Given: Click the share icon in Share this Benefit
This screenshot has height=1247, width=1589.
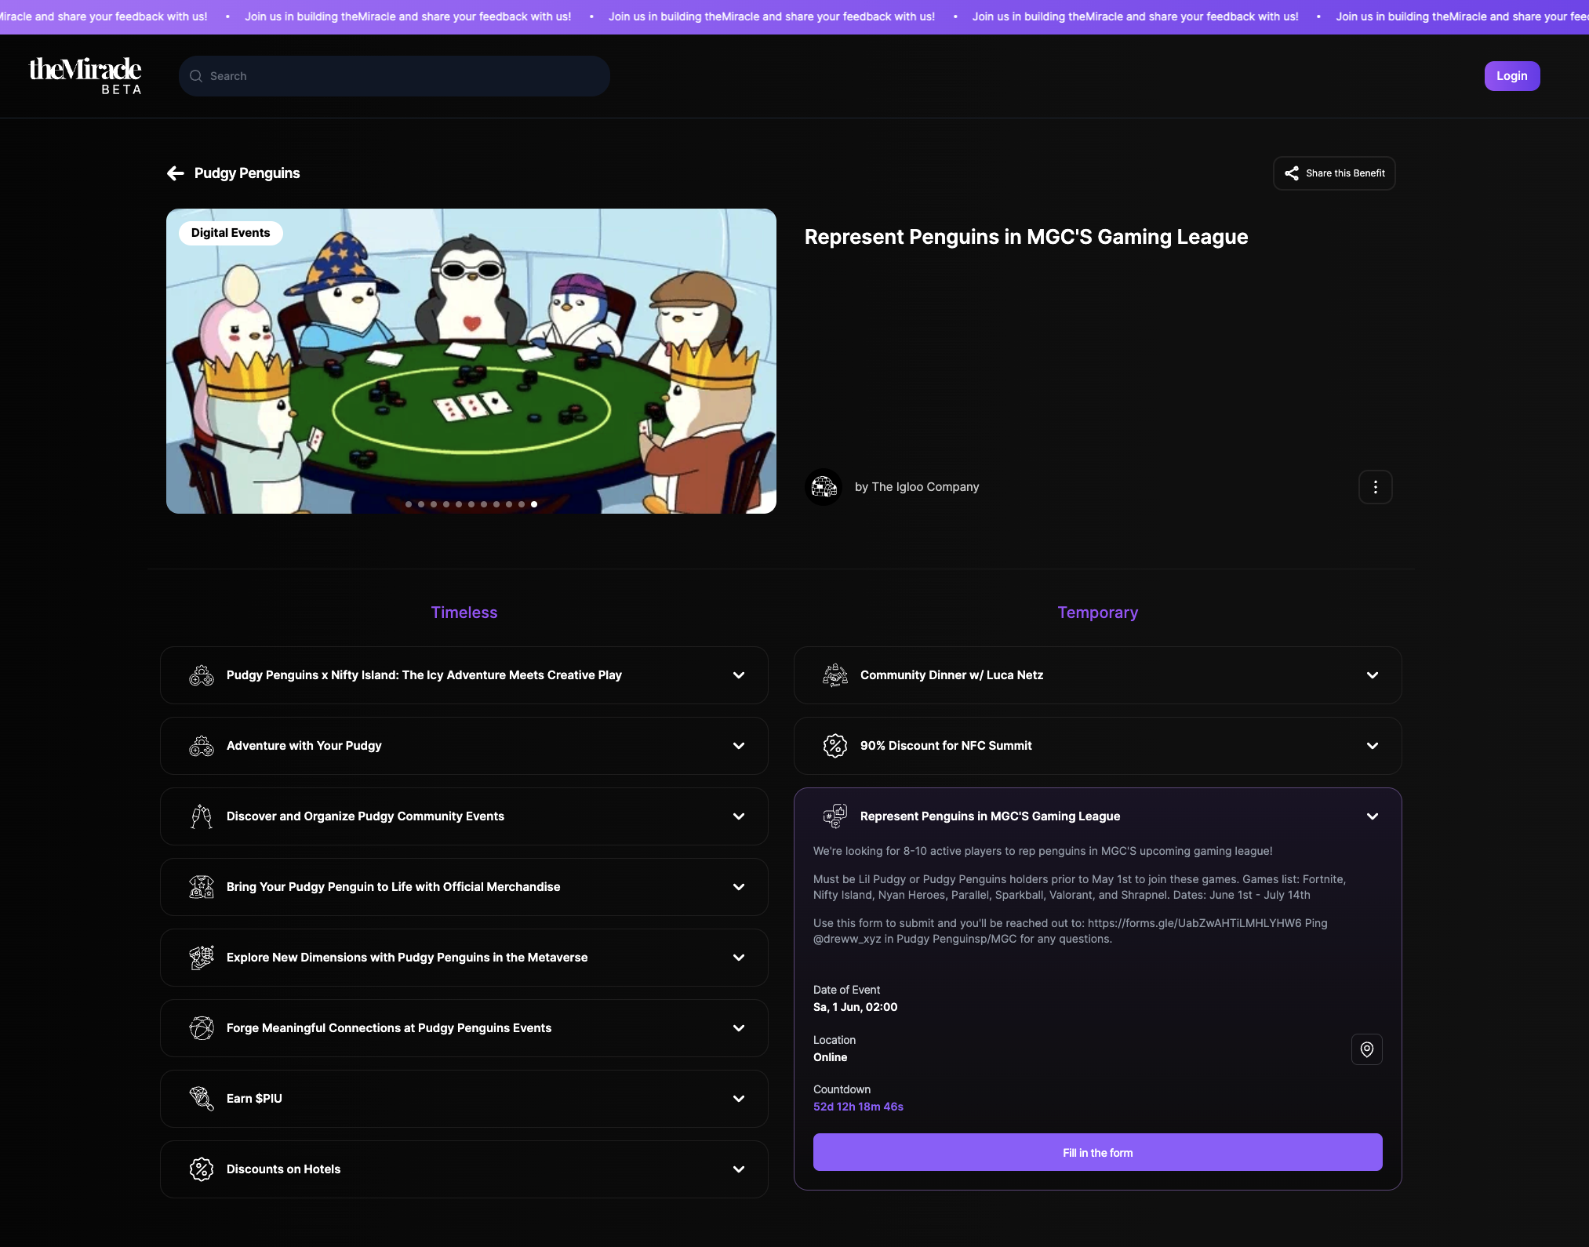Looking at the screenshot, I should click(1291, 173).
